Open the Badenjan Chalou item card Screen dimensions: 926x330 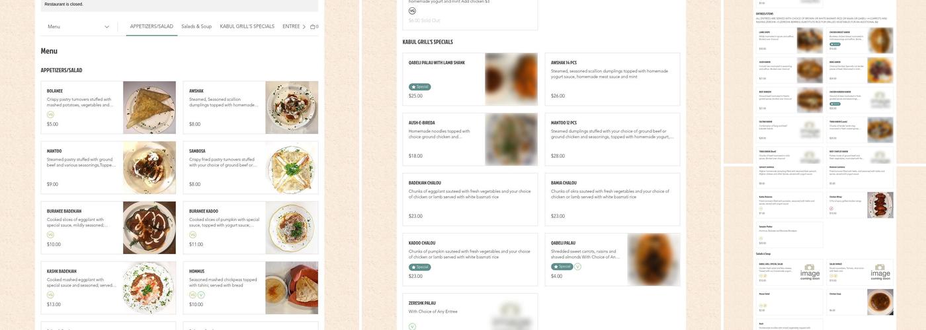[470, 199]
